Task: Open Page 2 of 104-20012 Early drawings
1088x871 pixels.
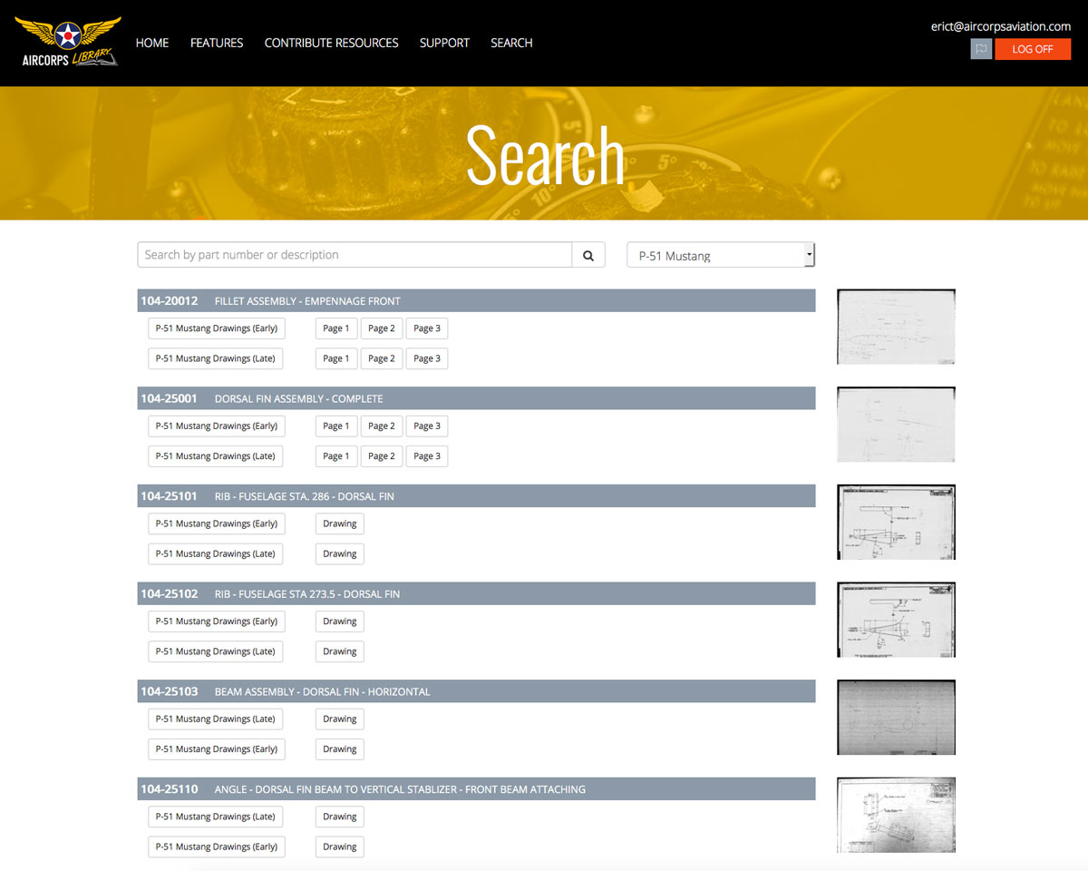Action: click(381, 328)
